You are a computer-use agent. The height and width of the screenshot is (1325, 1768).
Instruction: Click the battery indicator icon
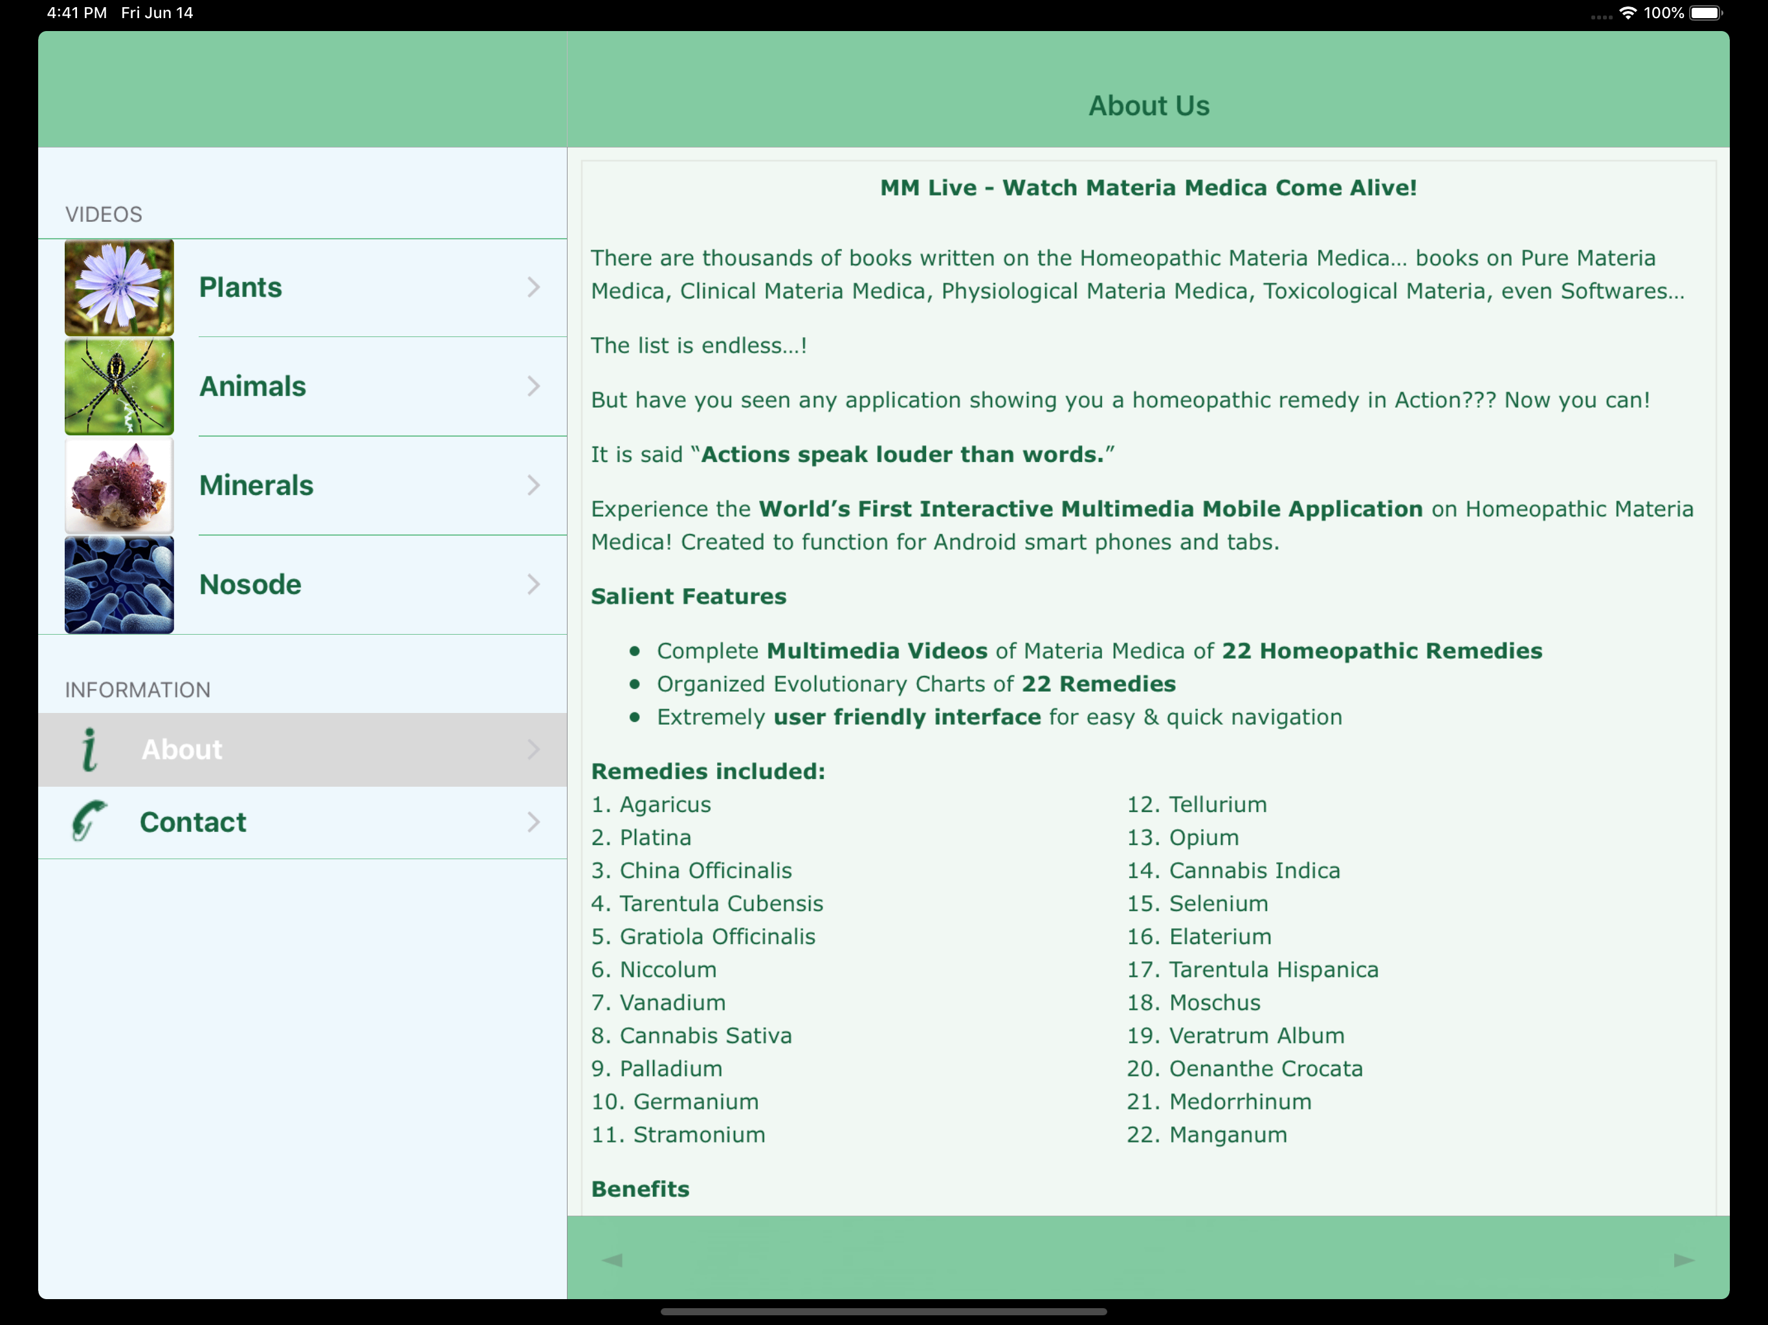1707,13
